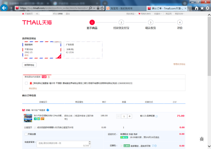The height and width of the screenshot is (149, 211).
Task: Click the vertical scrollbar thumb
Action: click(x=209, y=46)
